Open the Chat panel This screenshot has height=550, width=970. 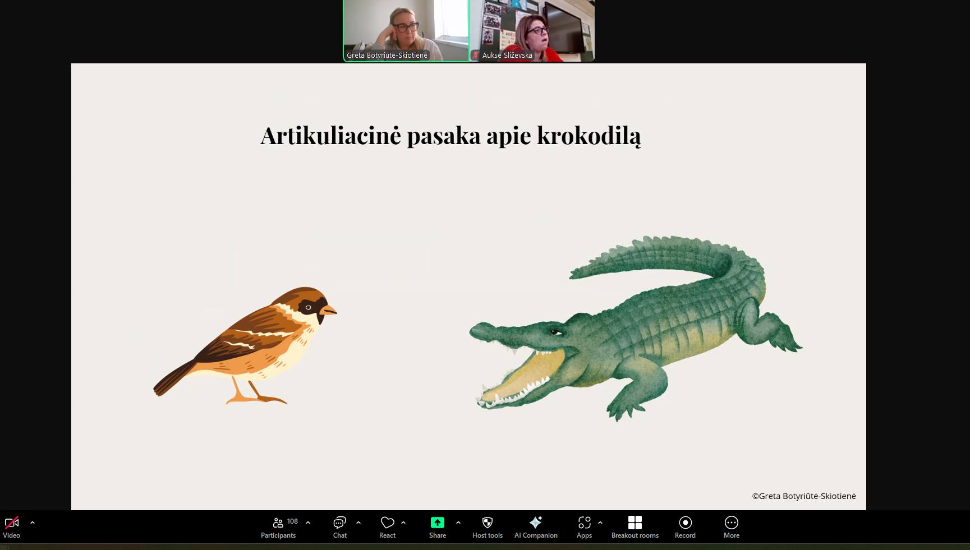point(339,526)
